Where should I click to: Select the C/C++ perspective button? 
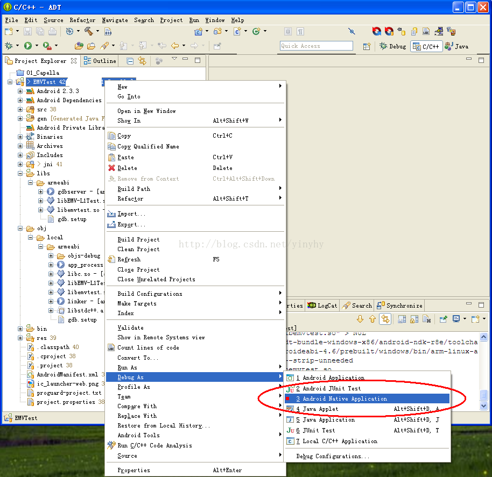[426, 46]
